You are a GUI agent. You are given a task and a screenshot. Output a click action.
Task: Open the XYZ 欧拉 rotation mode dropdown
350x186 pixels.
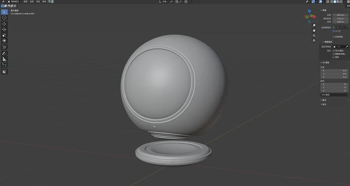coord(334,95)
